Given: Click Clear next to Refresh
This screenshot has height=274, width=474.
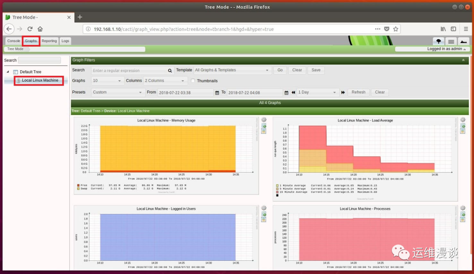Looking at the screenshot, I should (x=380, y=92).
